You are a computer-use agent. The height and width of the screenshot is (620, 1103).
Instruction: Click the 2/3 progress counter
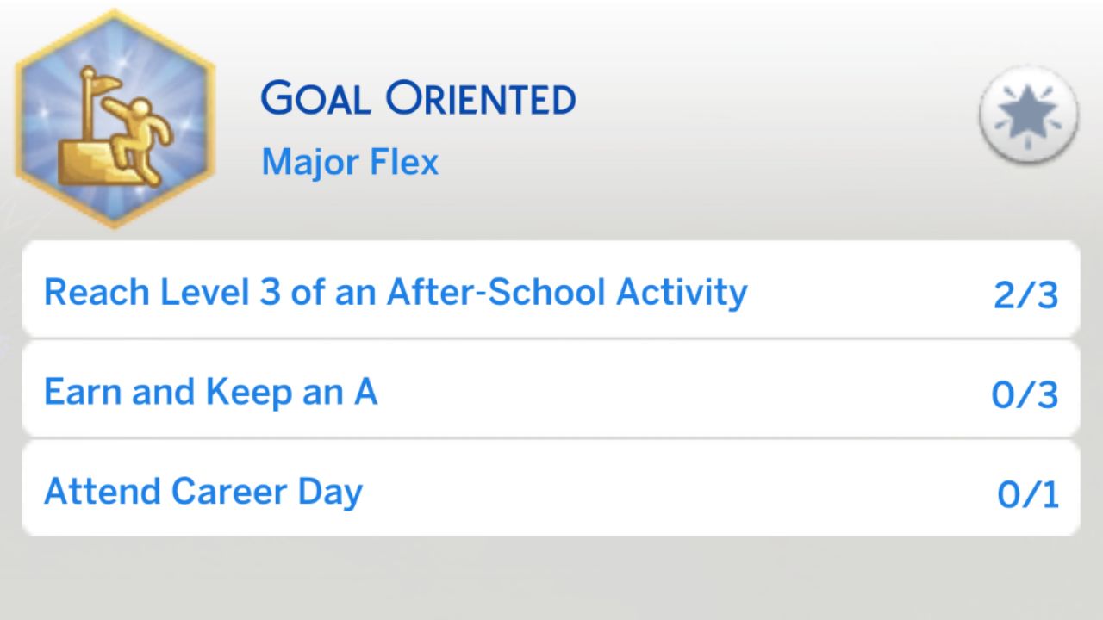click(1026, 291)
